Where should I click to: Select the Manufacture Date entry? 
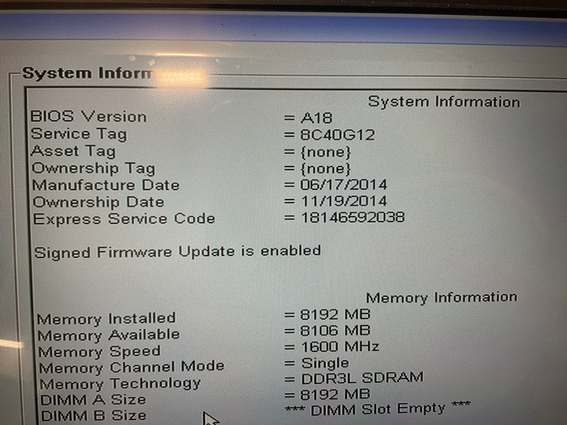106,185
